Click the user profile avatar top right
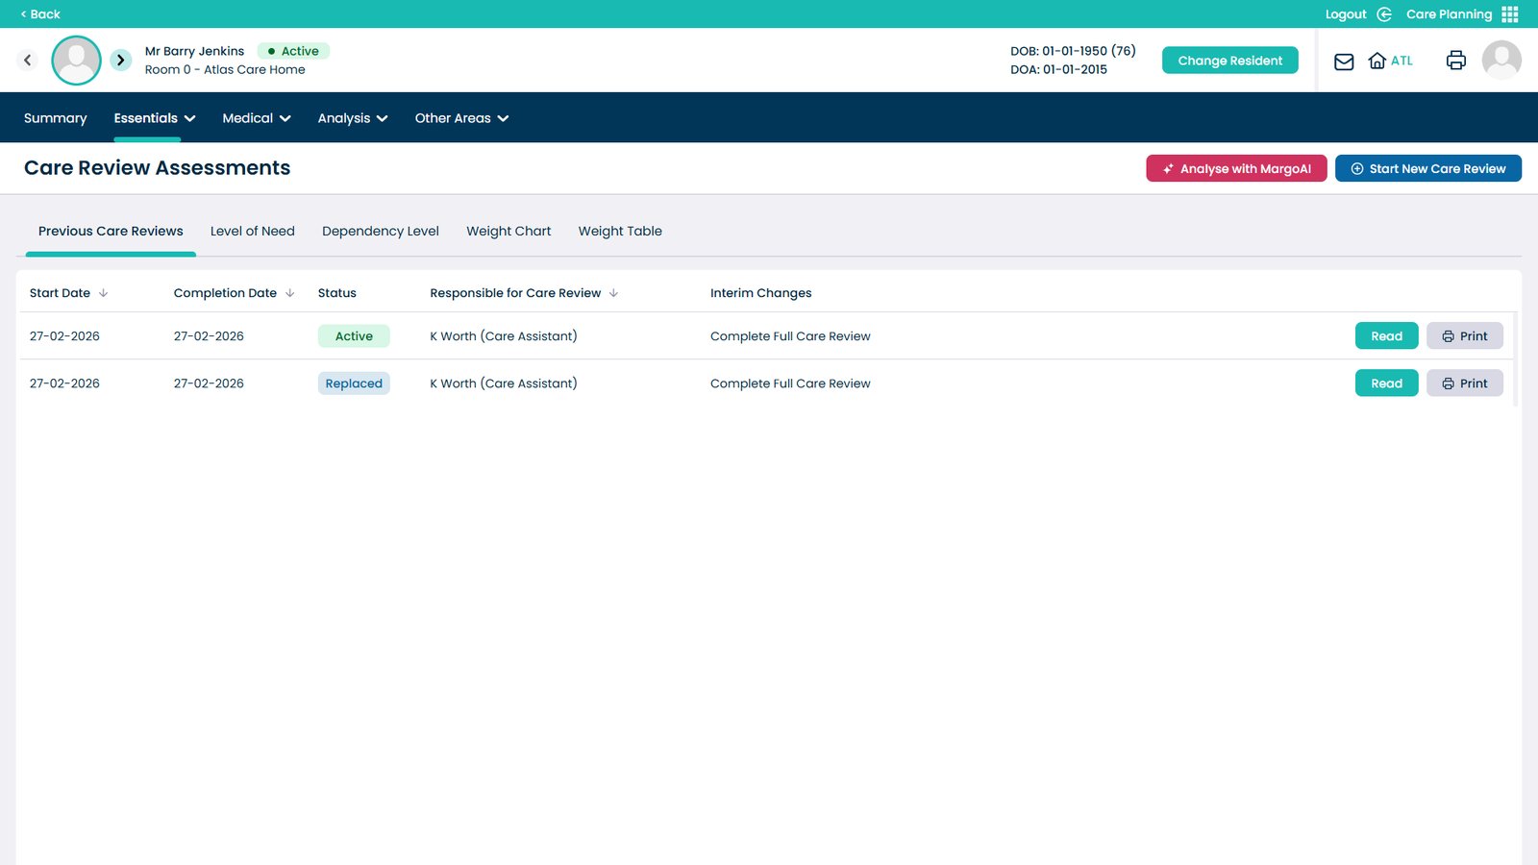 click(x=1501, y=61)
